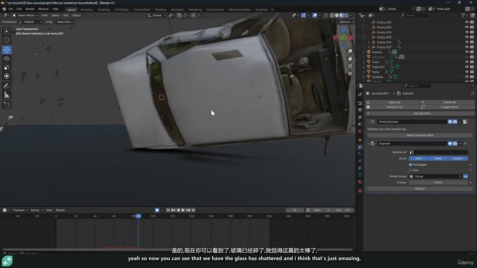Open the Scene properties tab
Viewport: 477px width, 268px height.
click(360, 124)
